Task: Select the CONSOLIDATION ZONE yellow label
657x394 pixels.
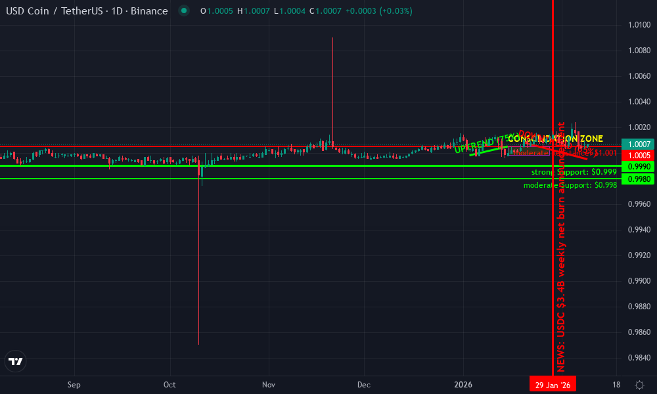Action: pos(555,138)
